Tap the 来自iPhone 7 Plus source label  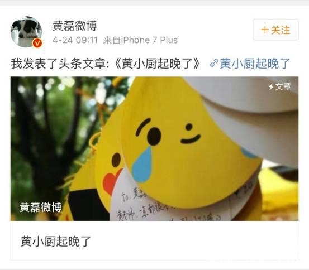(x=140, y=40)
